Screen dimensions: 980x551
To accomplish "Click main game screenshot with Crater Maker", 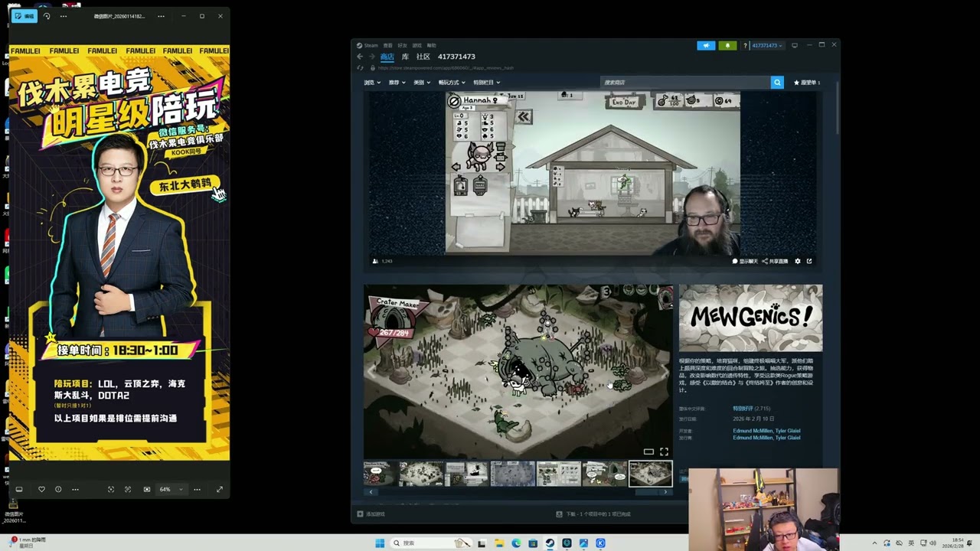I will (x=518, y=372).
